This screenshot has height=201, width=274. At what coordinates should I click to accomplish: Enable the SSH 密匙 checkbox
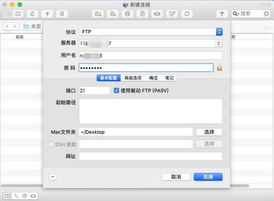51,145
